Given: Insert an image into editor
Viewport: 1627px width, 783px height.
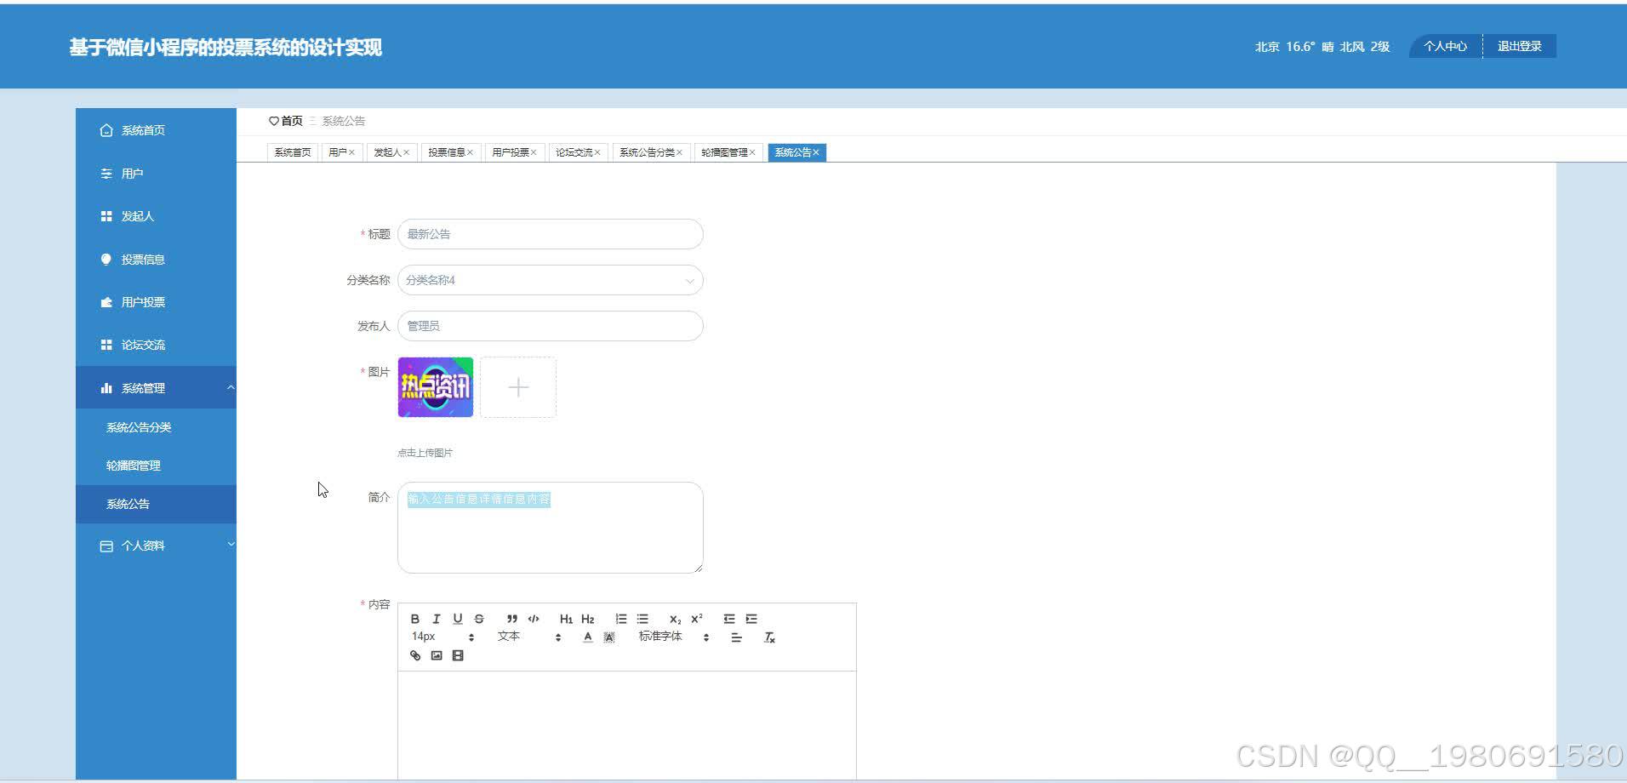Looking at the screenshot, I should coord(437,655).
